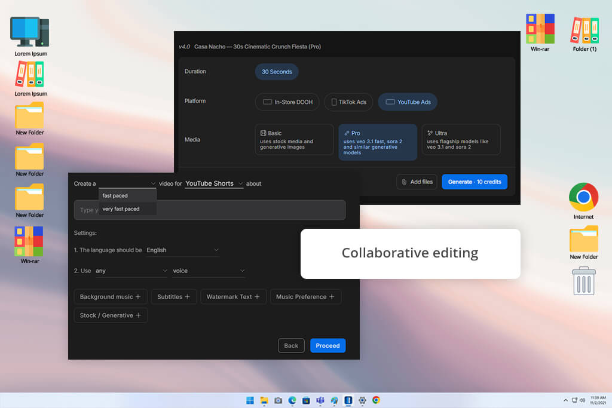Click the Add files button
This screenshot has height=408, width=612.
point(417,182)
